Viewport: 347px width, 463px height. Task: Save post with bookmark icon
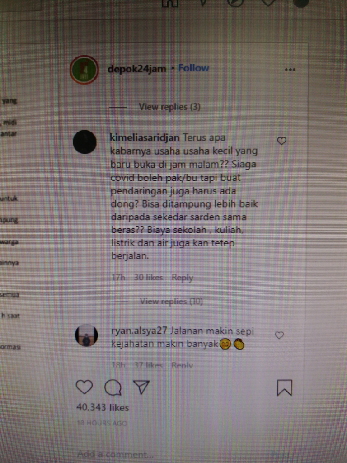(285, 387)
